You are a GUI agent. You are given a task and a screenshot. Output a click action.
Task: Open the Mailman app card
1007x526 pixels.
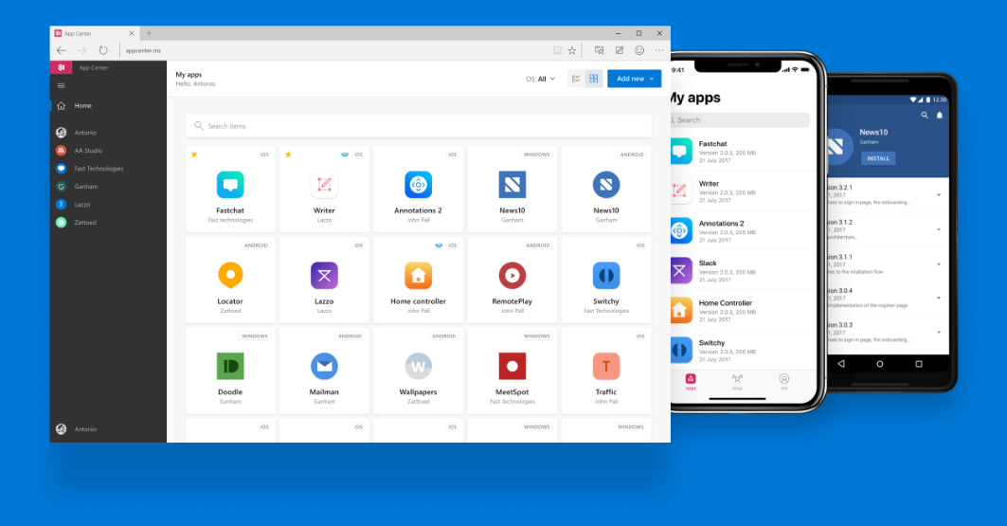point(324,371)
